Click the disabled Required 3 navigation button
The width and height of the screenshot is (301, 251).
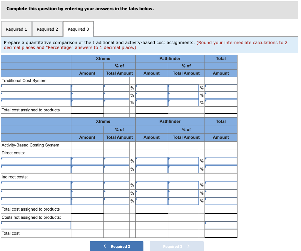tap(177, 246)
